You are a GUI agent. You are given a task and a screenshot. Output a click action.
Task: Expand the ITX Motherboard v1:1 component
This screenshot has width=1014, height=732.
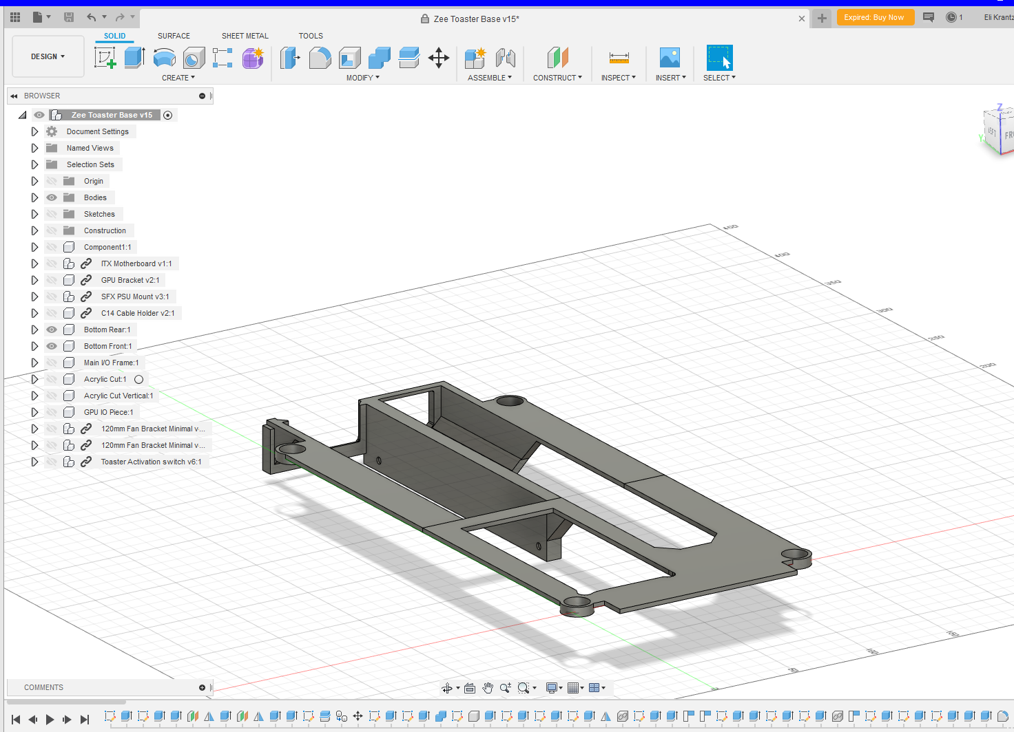pyautogui.click(x=34, y=263)
